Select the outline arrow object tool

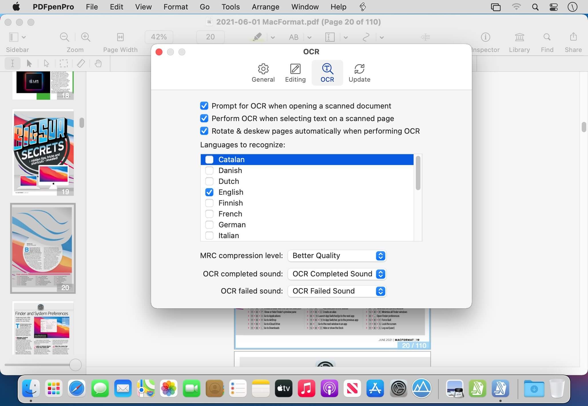(46, 63)
